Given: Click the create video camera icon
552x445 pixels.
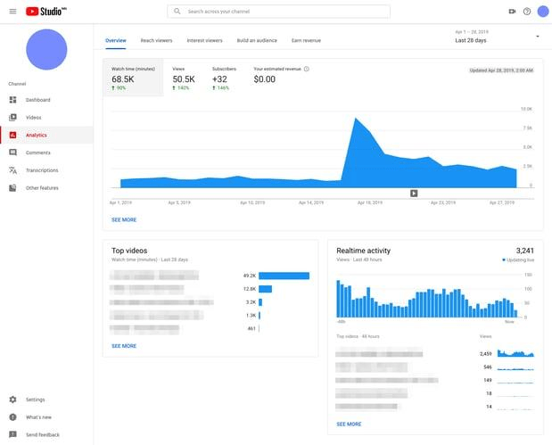Looking at the screenshot, I should pyautogui.click(x=512, y=12).
